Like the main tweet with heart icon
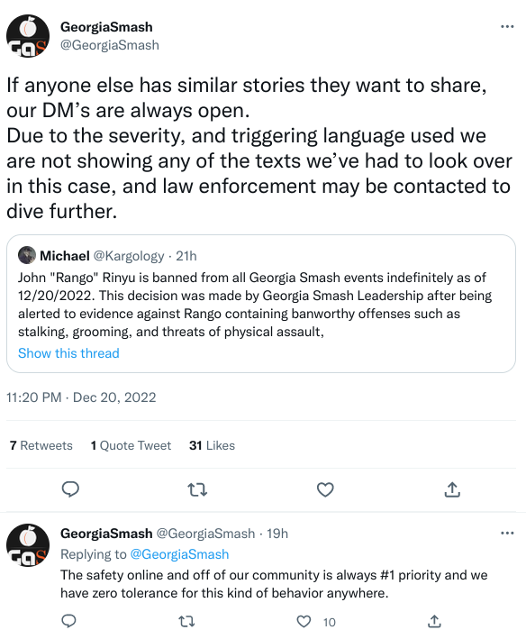This screenshot has height=639, width=526. (325, 489)
